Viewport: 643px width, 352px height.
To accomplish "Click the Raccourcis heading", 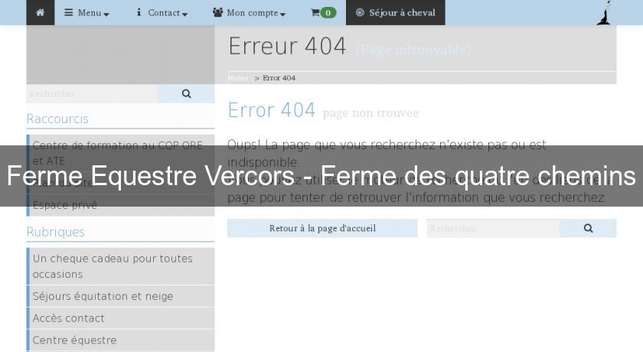I will pyautogui.click(x=57, y=119).
